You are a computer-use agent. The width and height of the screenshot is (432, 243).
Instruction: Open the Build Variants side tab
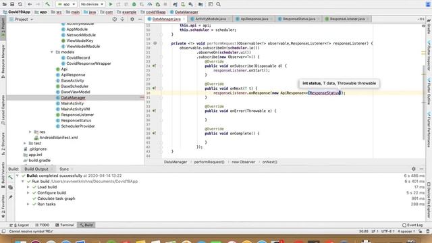pos(3,175)
